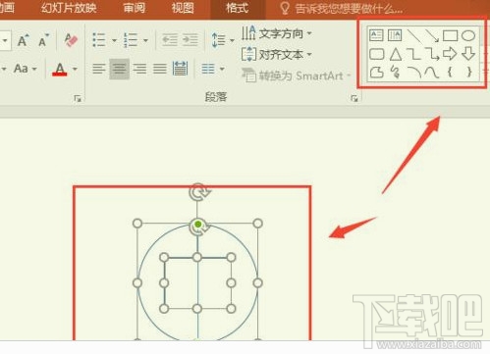Image resolution: width=490 pixels, height=354 pixels.
Task: Increase the list indent level
Action: tap(191, 40)
